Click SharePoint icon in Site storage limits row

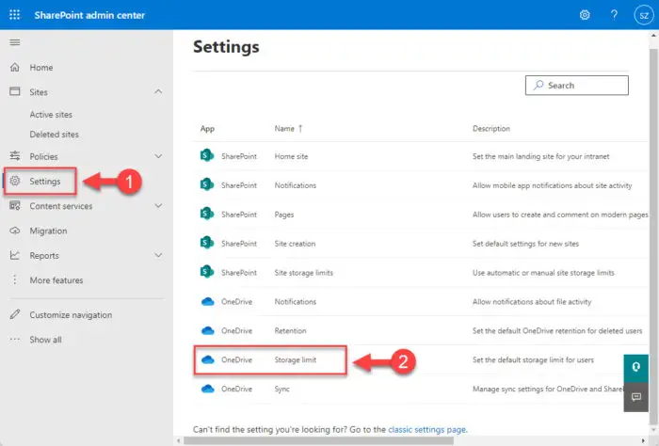point(207,272)
